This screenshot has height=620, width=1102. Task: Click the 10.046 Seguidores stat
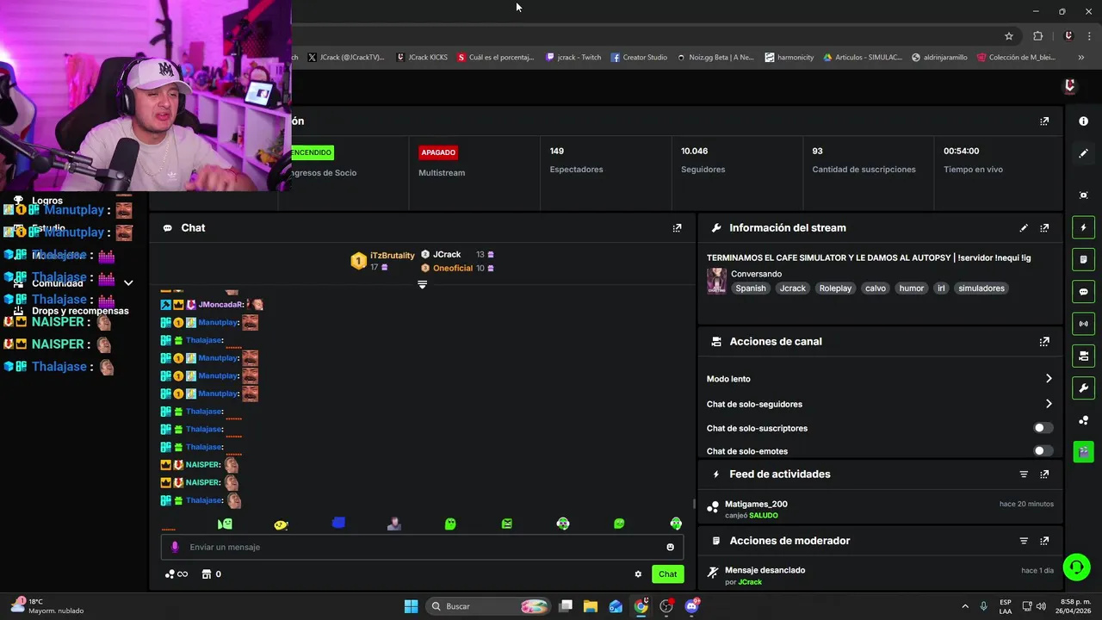pos(703,160)
